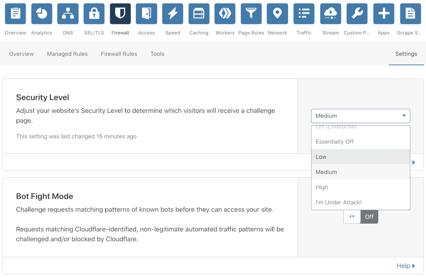Open the Page Rules funnel icon

click(251, 14)
